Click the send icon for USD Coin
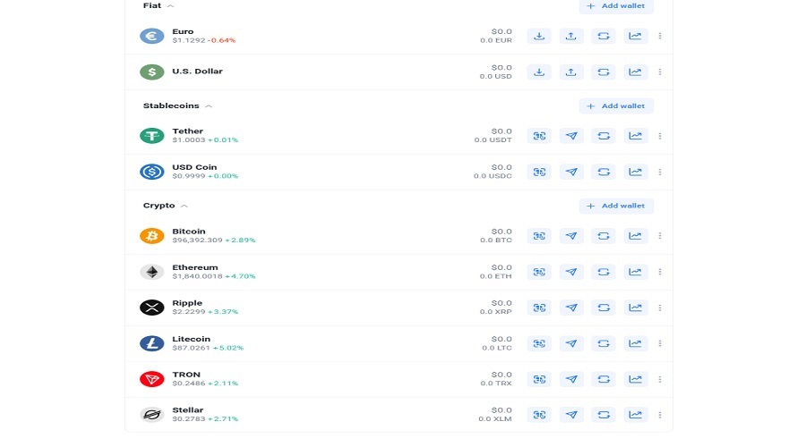Image resolution: width=806 pixels, height=447 pixels. pyautogui.click(x=570, y=172)
